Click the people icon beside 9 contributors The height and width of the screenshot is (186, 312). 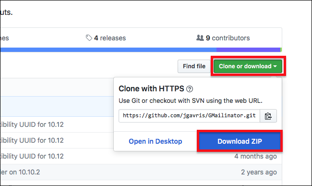pyautogui.click(x=200, y=37)
